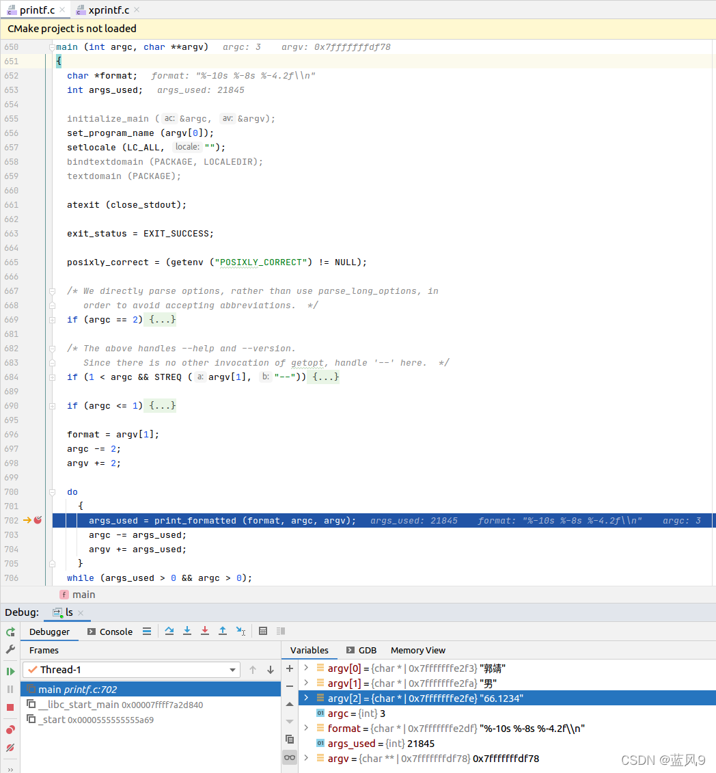Select main printf.c:702 frame
This screenshot has width=716, height=773.
click(151, 689)
